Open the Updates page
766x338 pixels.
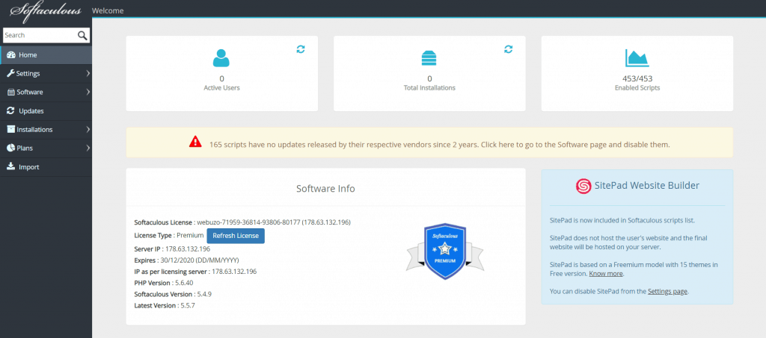[31, 111]
